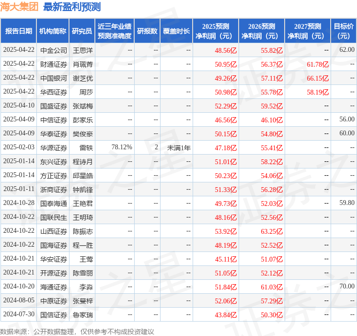Select the 华安证券 institution cell
Viewport: 357px width, 336px height.
(54, 259)
